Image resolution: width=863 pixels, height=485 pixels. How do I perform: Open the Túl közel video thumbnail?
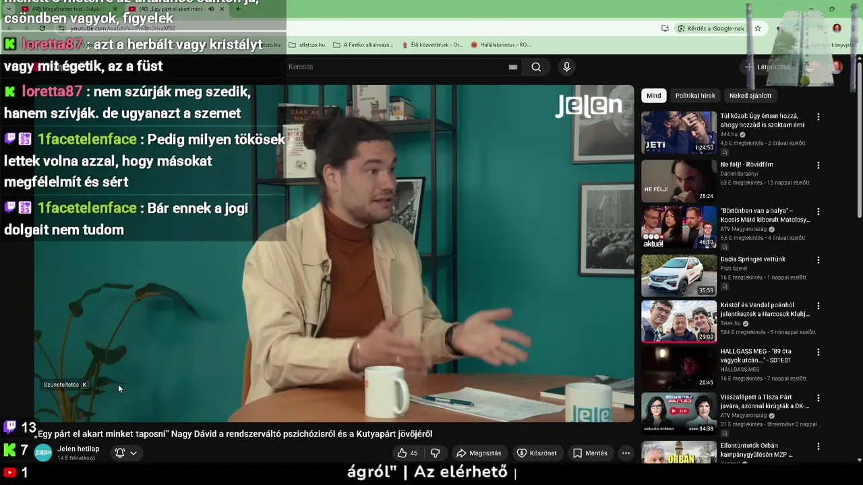[x=679, y=133]
